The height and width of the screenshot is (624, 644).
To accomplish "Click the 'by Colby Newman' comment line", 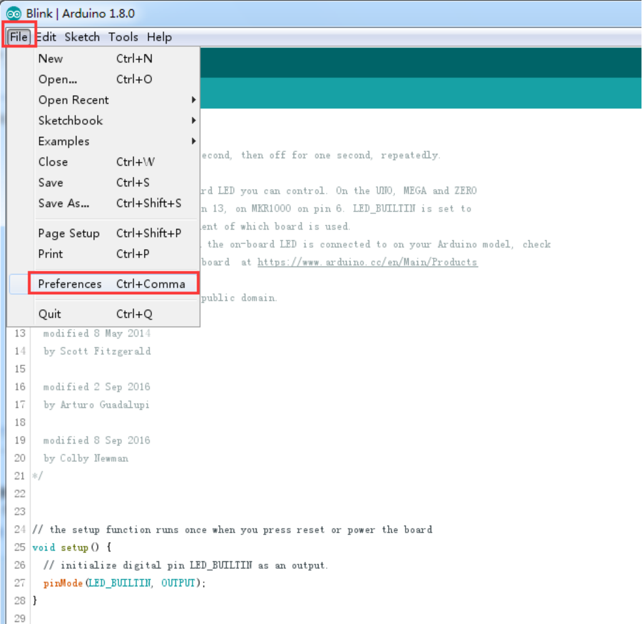I will [x=86, y=458].
